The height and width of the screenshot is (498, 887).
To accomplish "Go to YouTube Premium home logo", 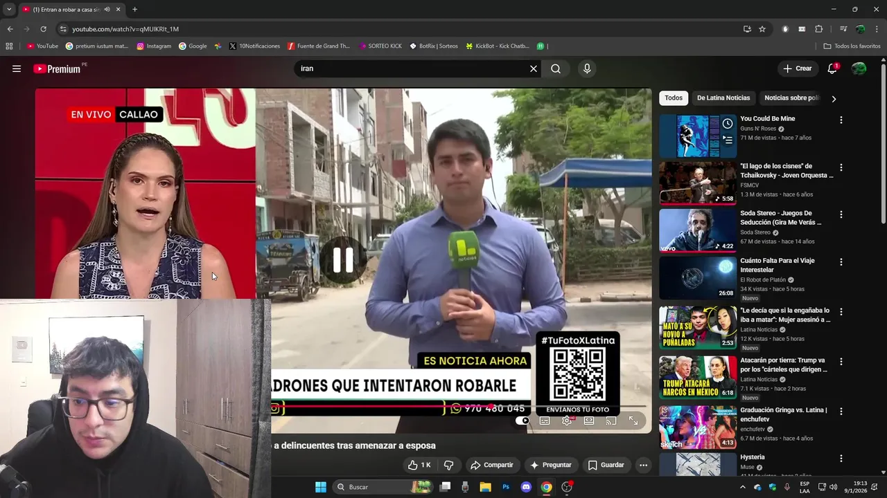I will click(57, 68).
